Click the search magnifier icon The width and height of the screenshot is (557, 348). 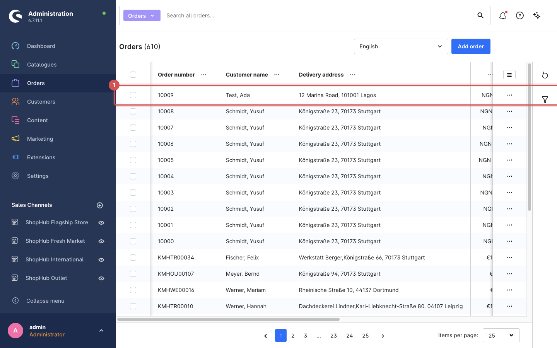point(480,15)
